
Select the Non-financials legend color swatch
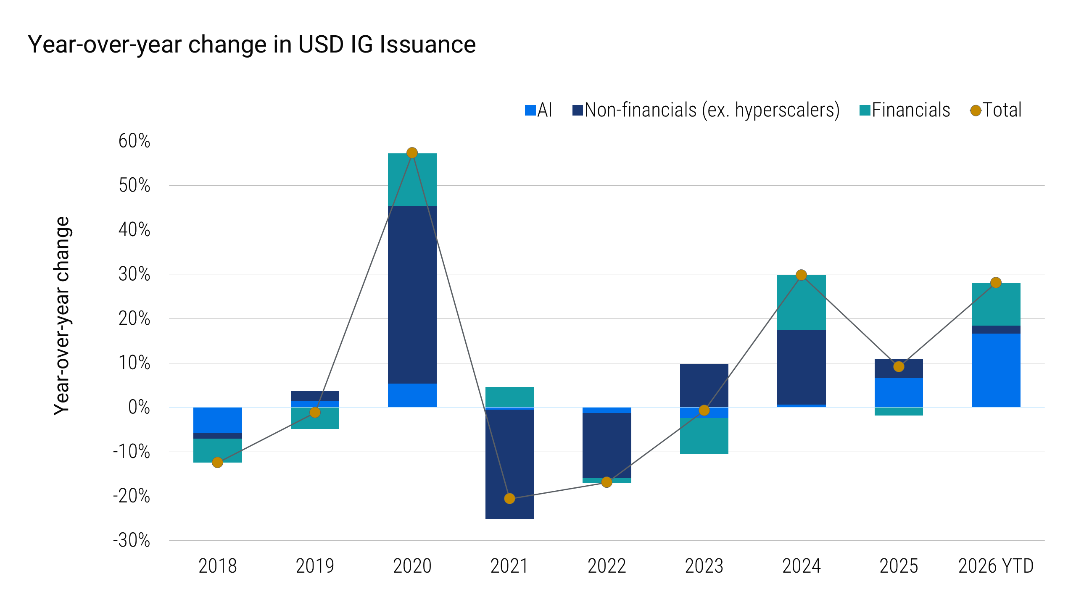coord(578,110)
